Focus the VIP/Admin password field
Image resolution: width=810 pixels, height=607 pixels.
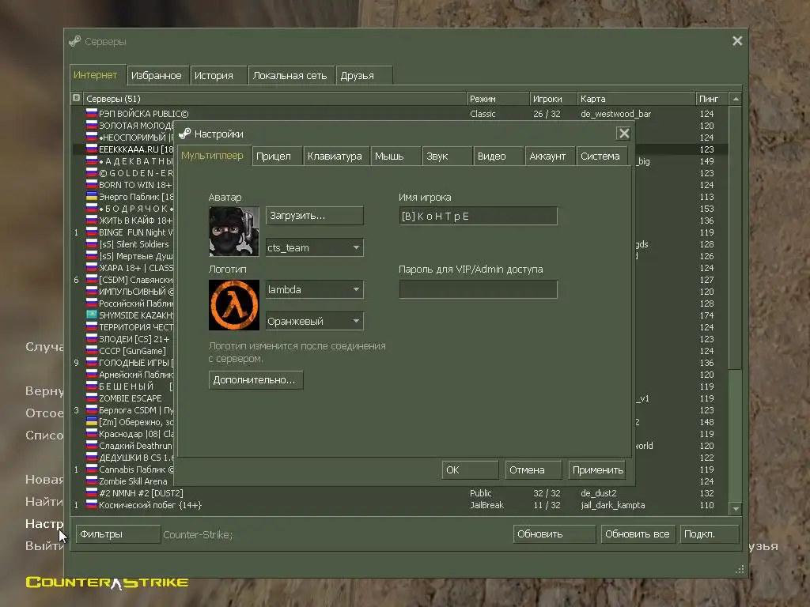coord(478,289)
